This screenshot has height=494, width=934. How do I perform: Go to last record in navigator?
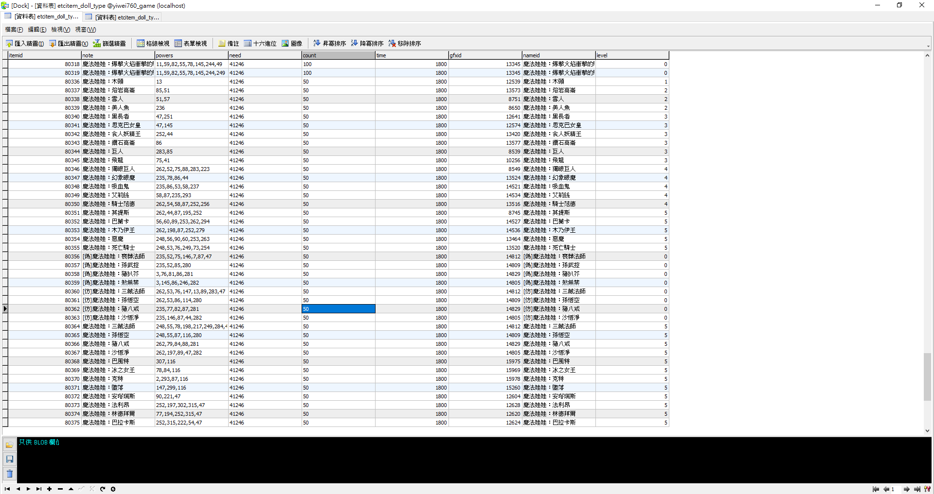39,489
